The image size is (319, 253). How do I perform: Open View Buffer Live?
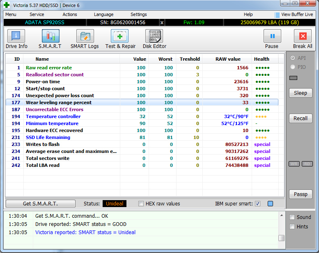tap(294, 14)
